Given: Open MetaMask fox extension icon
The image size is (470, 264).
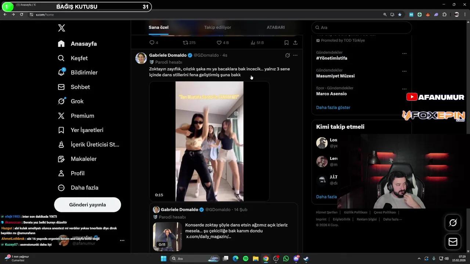Looking at the screenshot, I should click(x=428, y=15).
